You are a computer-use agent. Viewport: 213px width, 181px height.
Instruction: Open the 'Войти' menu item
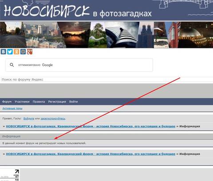click(x=73, y=102)
